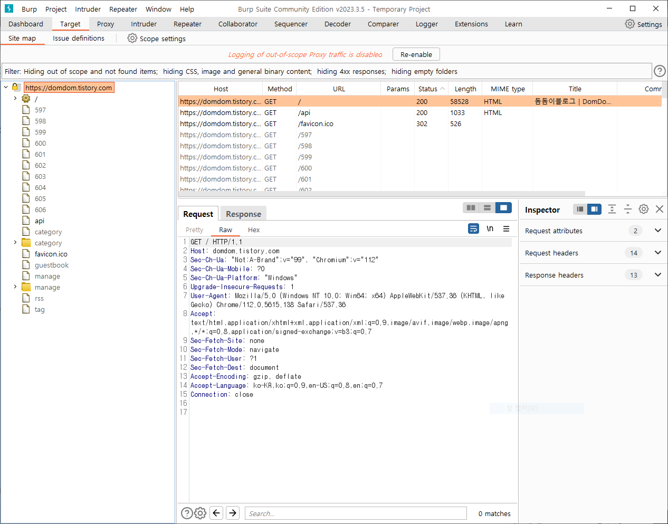Click file icon next to guestbook
Screen dimensions: 668x524
[x=26, y=264]
